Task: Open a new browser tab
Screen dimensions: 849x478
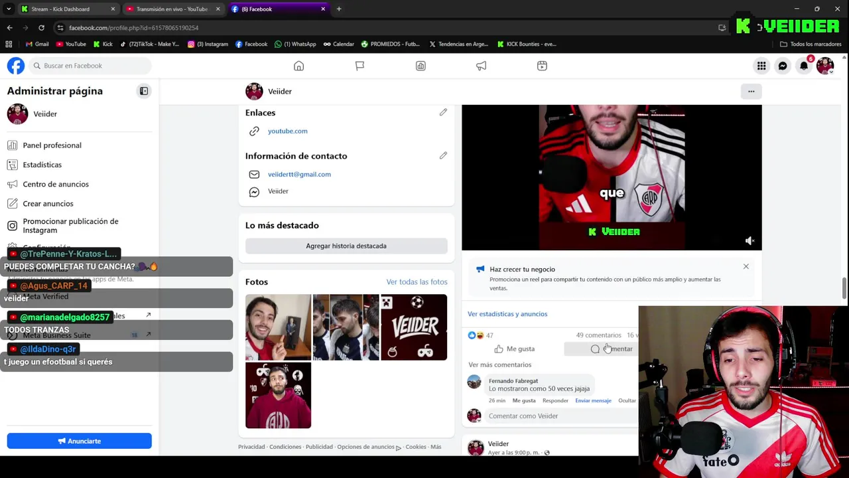Action: pos(339,9)
